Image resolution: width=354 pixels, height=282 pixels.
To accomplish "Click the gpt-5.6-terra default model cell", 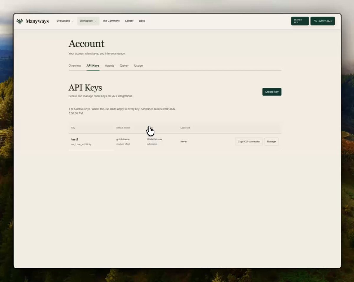I will point(123,139).
